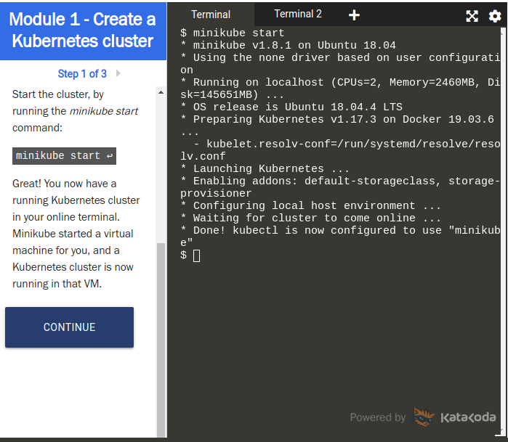Switch to the Terminal 2 tab

(x=298, y=14)
